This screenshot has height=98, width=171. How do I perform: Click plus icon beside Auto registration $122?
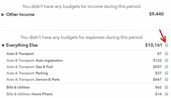pos(166,60)
